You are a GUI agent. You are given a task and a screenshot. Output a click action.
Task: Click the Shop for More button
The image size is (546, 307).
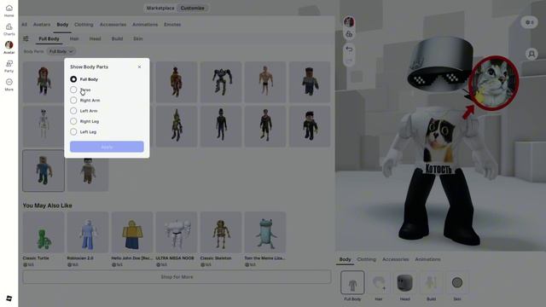(x=177, y=277)
